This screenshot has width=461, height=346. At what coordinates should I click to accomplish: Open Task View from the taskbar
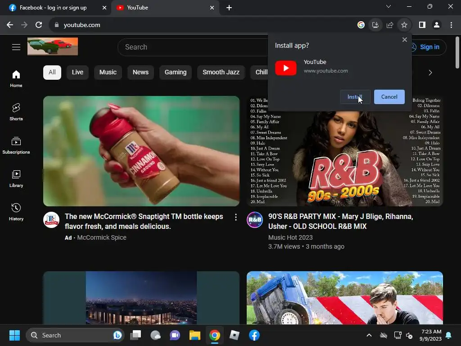point(136,335)
